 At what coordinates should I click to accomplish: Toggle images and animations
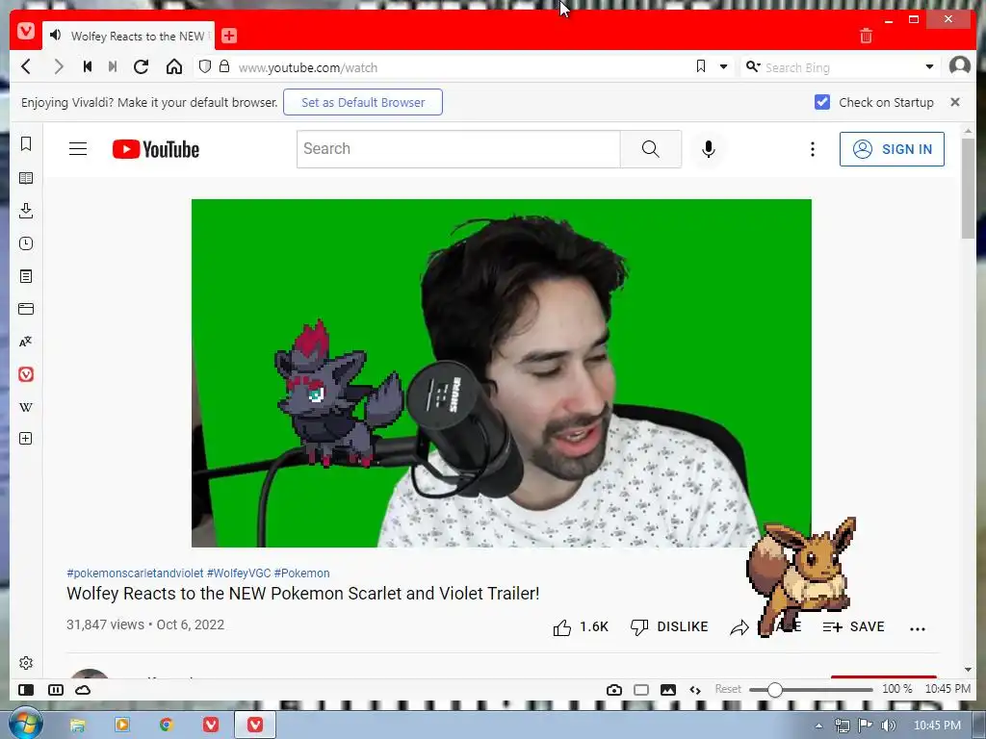coord(668,690)
